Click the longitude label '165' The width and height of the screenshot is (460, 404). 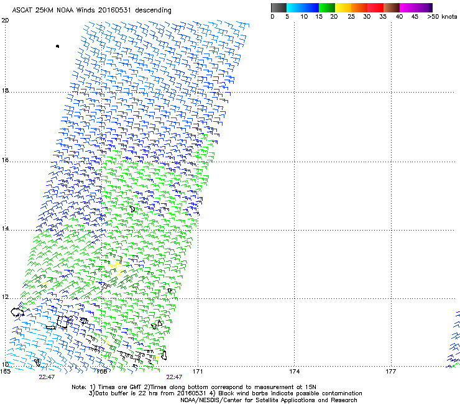click(5, 372)
